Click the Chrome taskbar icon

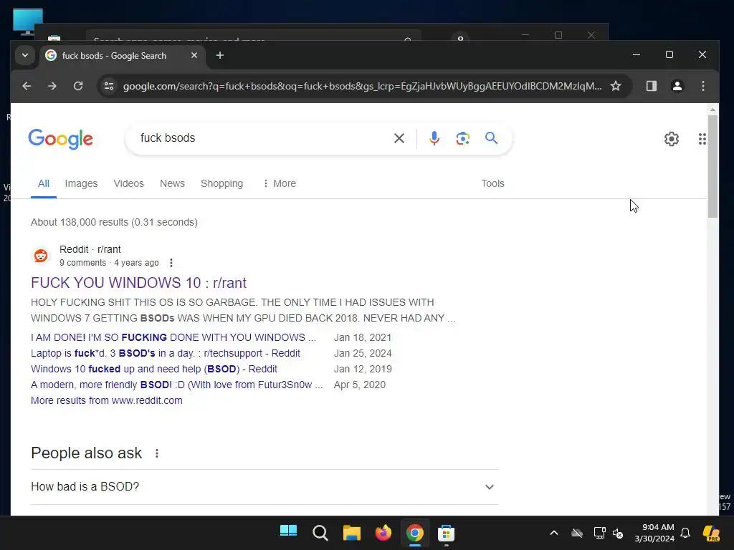(415, 532)
